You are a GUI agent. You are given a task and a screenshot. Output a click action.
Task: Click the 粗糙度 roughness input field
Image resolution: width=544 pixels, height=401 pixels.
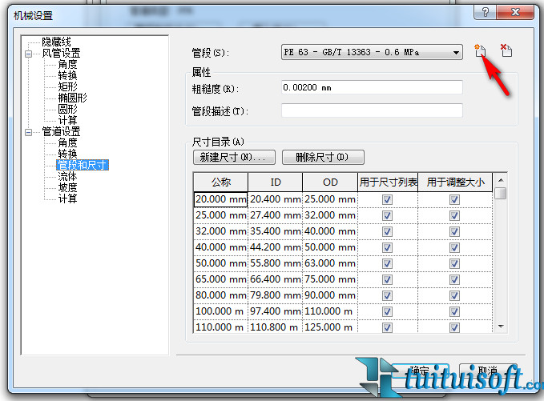point(372,88)
